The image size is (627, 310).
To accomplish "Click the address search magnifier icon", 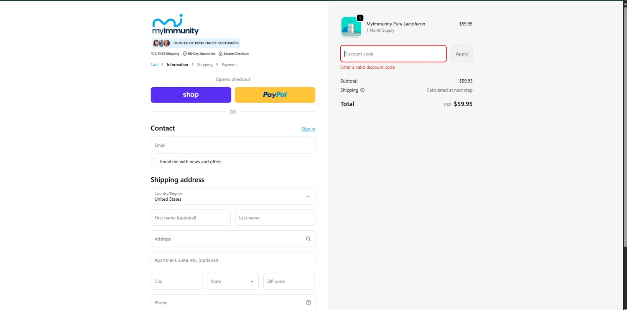I will pos(308,239).
